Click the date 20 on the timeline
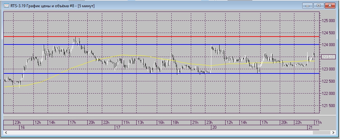This screenshot has width=340, height=139. [x=214, y=127]
